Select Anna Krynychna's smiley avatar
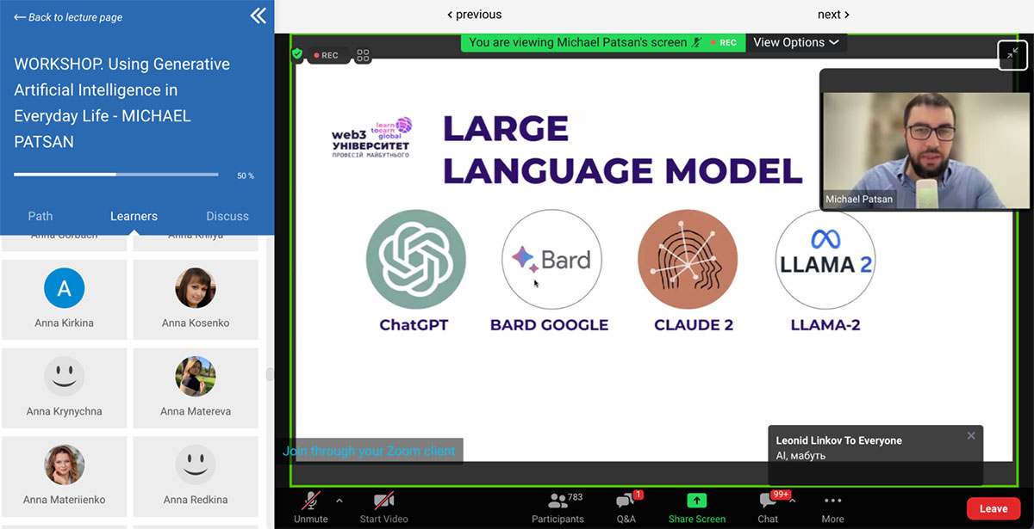Screen dimensions: 1034x529 coord(65,377)
